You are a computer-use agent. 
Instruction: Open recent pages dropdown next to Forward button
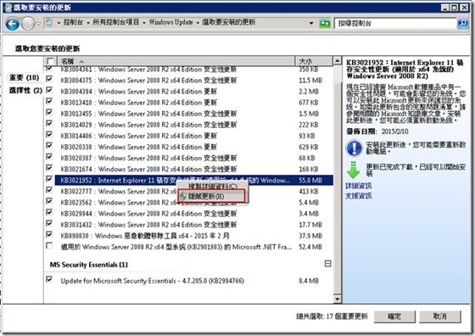coord(38,23)
